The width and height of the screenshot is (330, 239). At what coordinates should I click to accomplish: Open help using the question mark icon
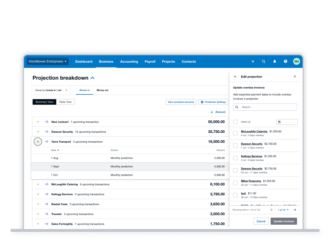pos(285,61)
